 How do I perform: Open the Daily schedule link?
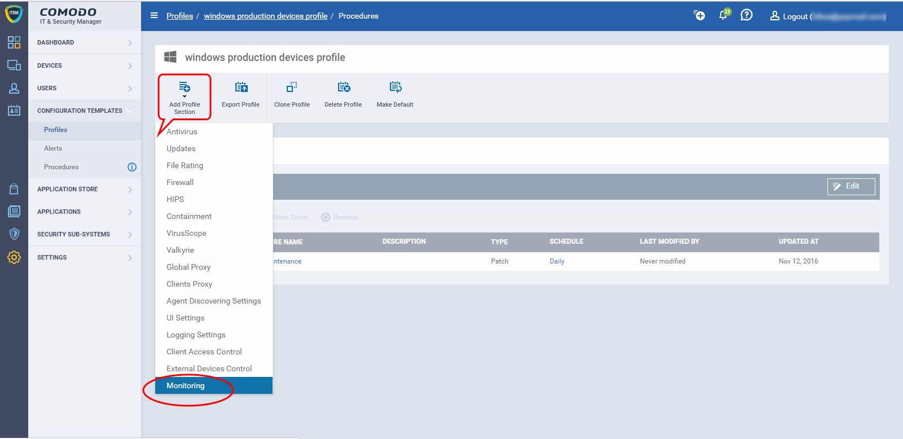click(557, 261)
